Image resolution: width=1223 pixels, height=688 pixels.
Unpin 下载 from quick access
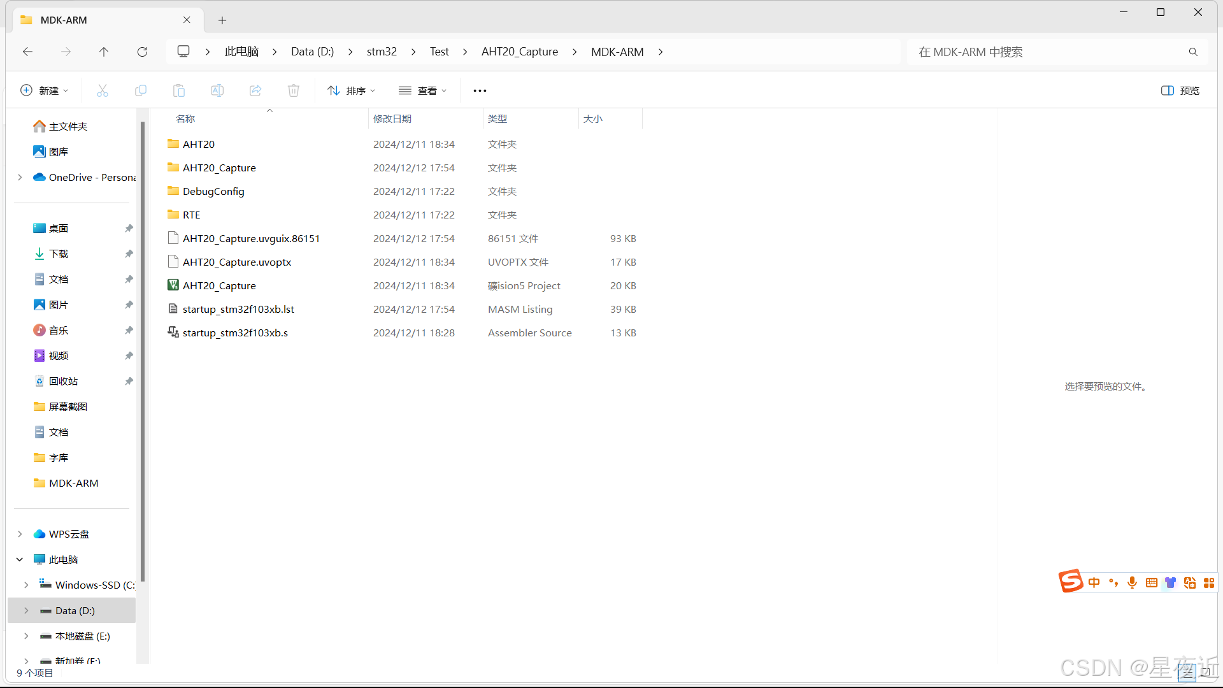129,254
